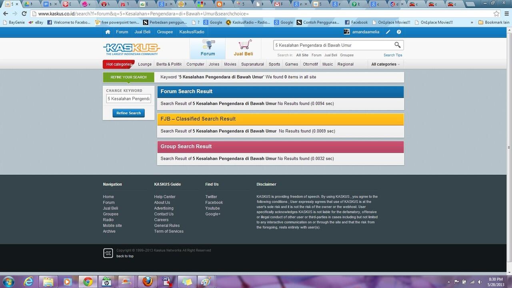The width and height of the screenshot is (512, 288).
Task: Open Berita & Politik category
Action: coord(169,64)
